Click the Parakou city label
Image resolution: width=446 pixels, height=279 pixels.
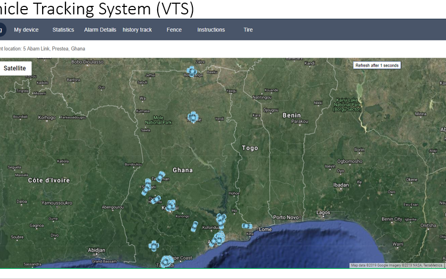pyautogui.click(x=299, y=122)
